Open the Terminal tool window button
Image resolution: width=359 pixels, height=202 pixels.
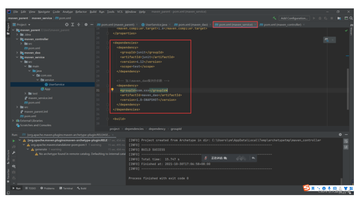66,189
